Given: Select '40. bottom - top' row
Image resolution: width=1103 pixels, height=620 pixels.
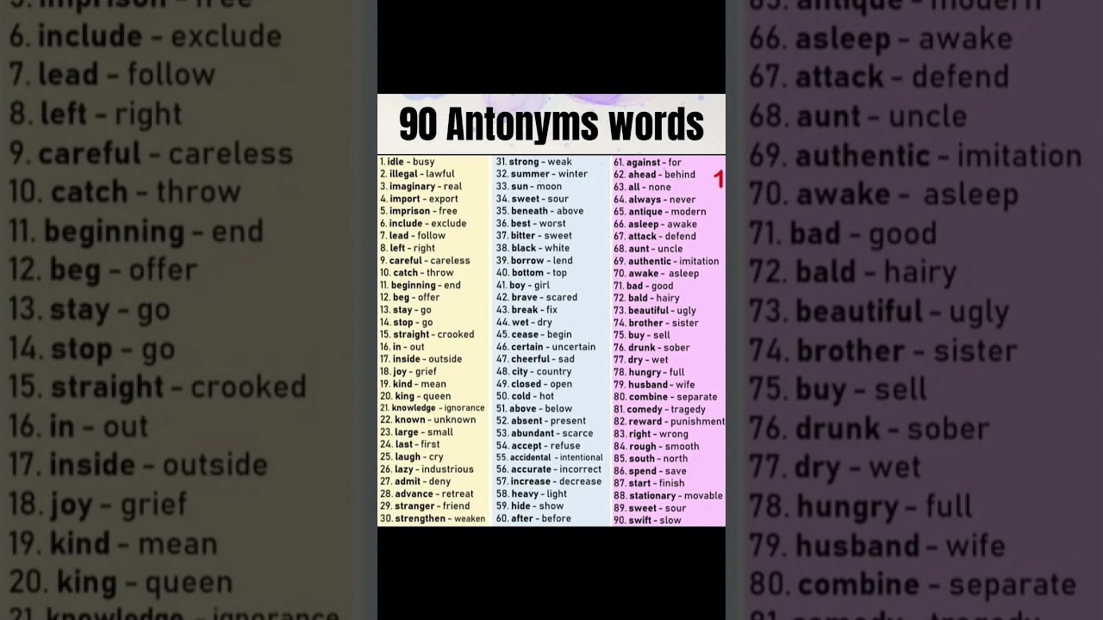Looking at the screenshot, I should [531, 273].
